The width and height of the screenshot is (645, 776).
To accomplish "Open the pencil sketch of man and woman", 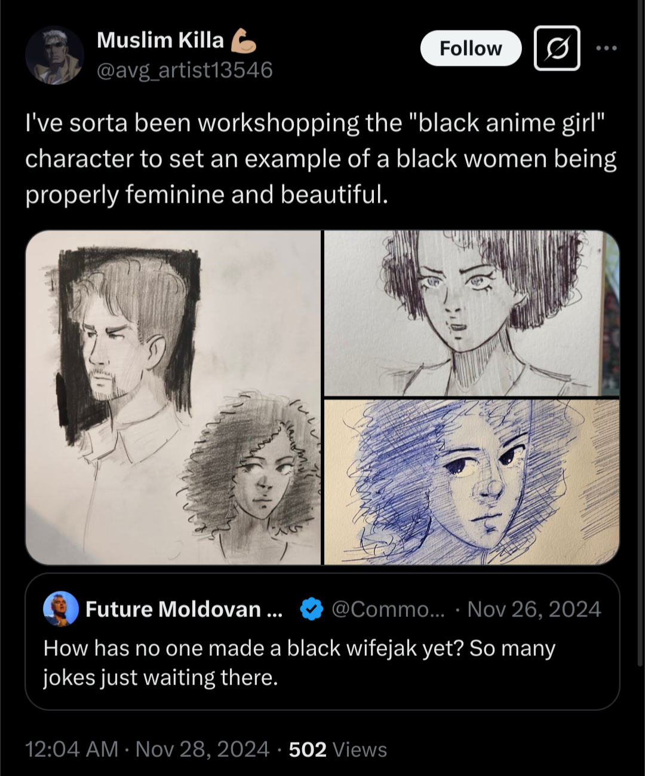I will [173, 398].
